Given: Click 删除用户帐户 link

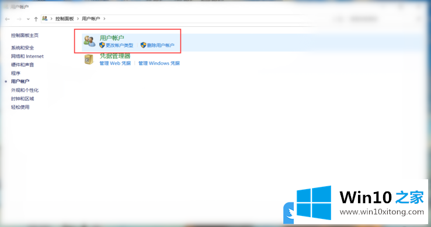Looking at the screenshot, I should pos(161,45).
